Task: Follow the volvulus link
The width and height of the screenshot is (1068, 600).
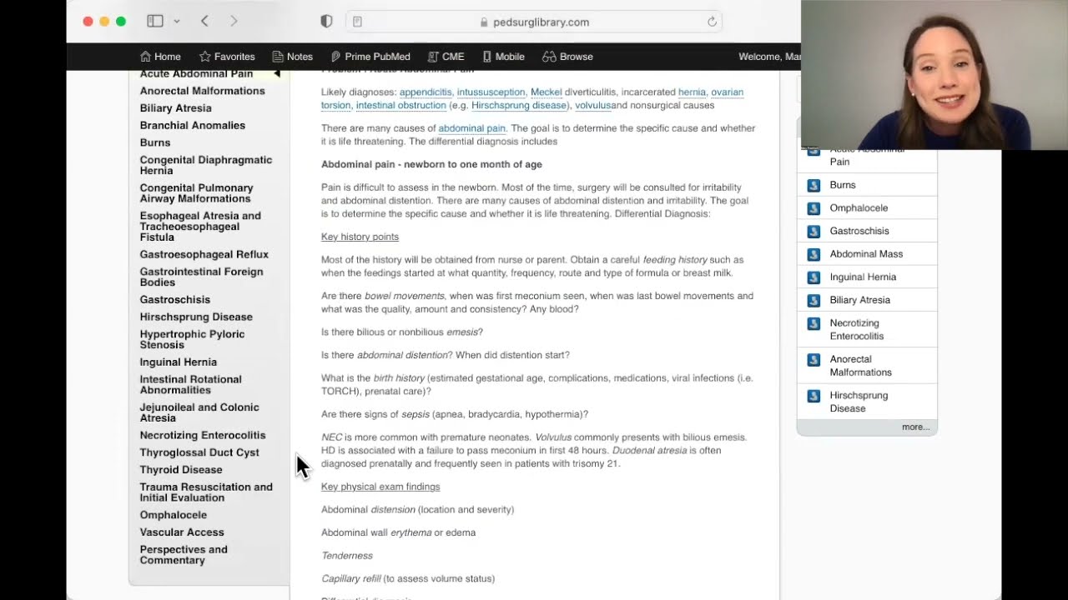Action: pos(593,106)
